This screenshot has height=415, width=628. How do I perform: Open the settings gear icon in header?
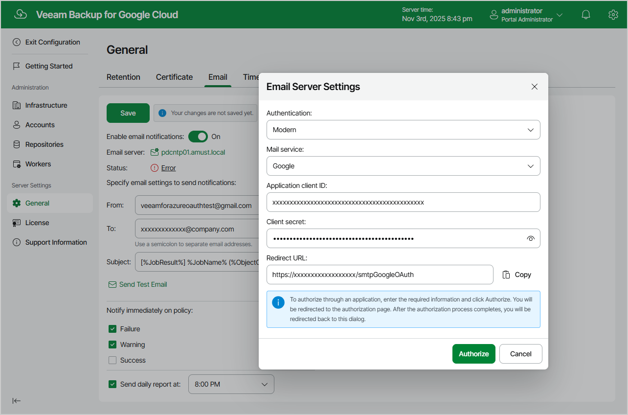tap(613, 15)
